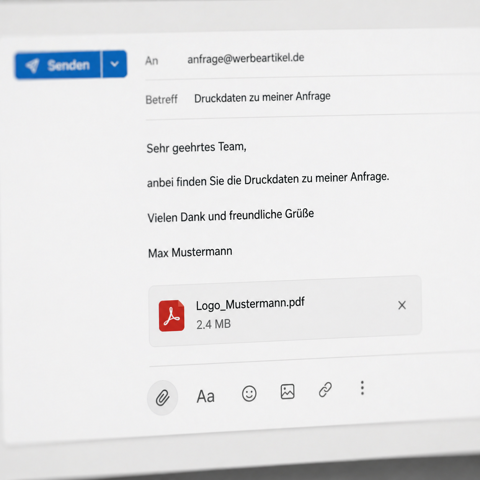This screenshot has width=480, height=480.
Task: Click the An label
Action: (152, 61)
